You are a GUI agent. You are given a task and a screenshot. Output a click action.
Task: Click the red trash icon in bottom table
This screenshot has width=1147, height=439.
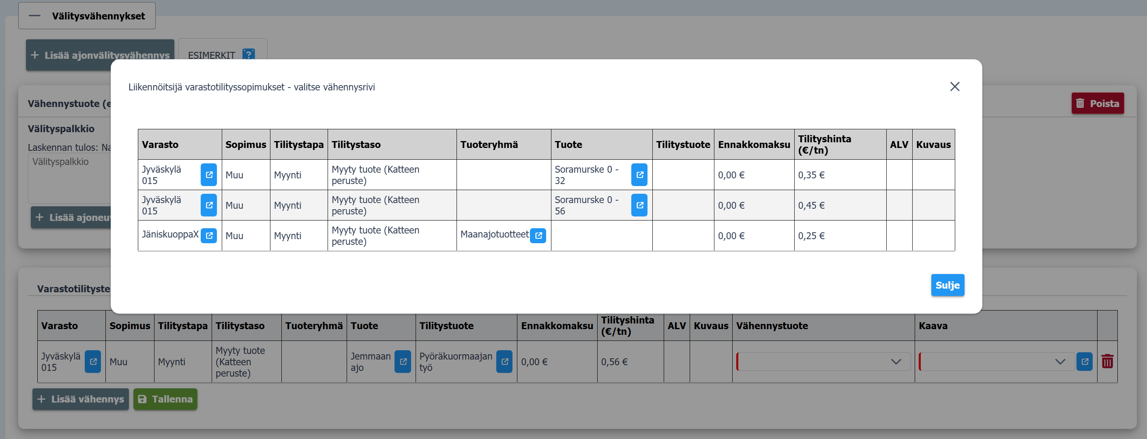(1107, 361)
